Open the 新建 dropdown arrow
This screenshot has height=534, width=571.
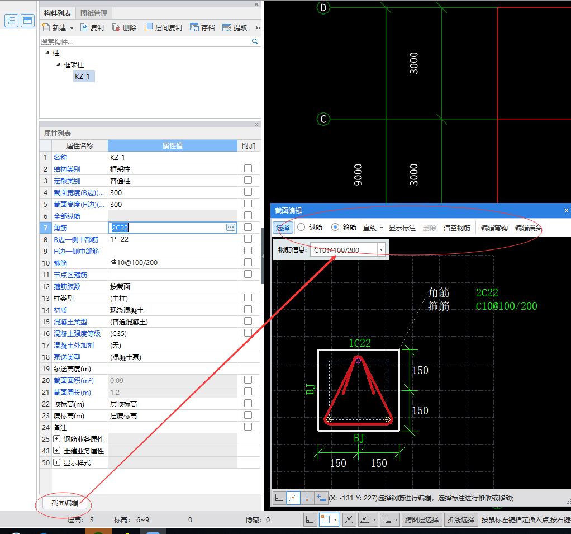(x=72, y=28)
